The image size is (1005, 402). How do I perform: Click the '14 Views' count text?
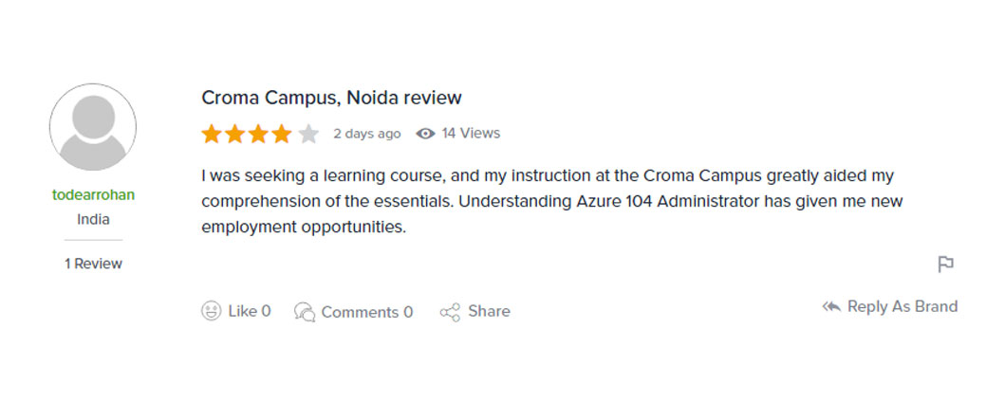point(471,133)
